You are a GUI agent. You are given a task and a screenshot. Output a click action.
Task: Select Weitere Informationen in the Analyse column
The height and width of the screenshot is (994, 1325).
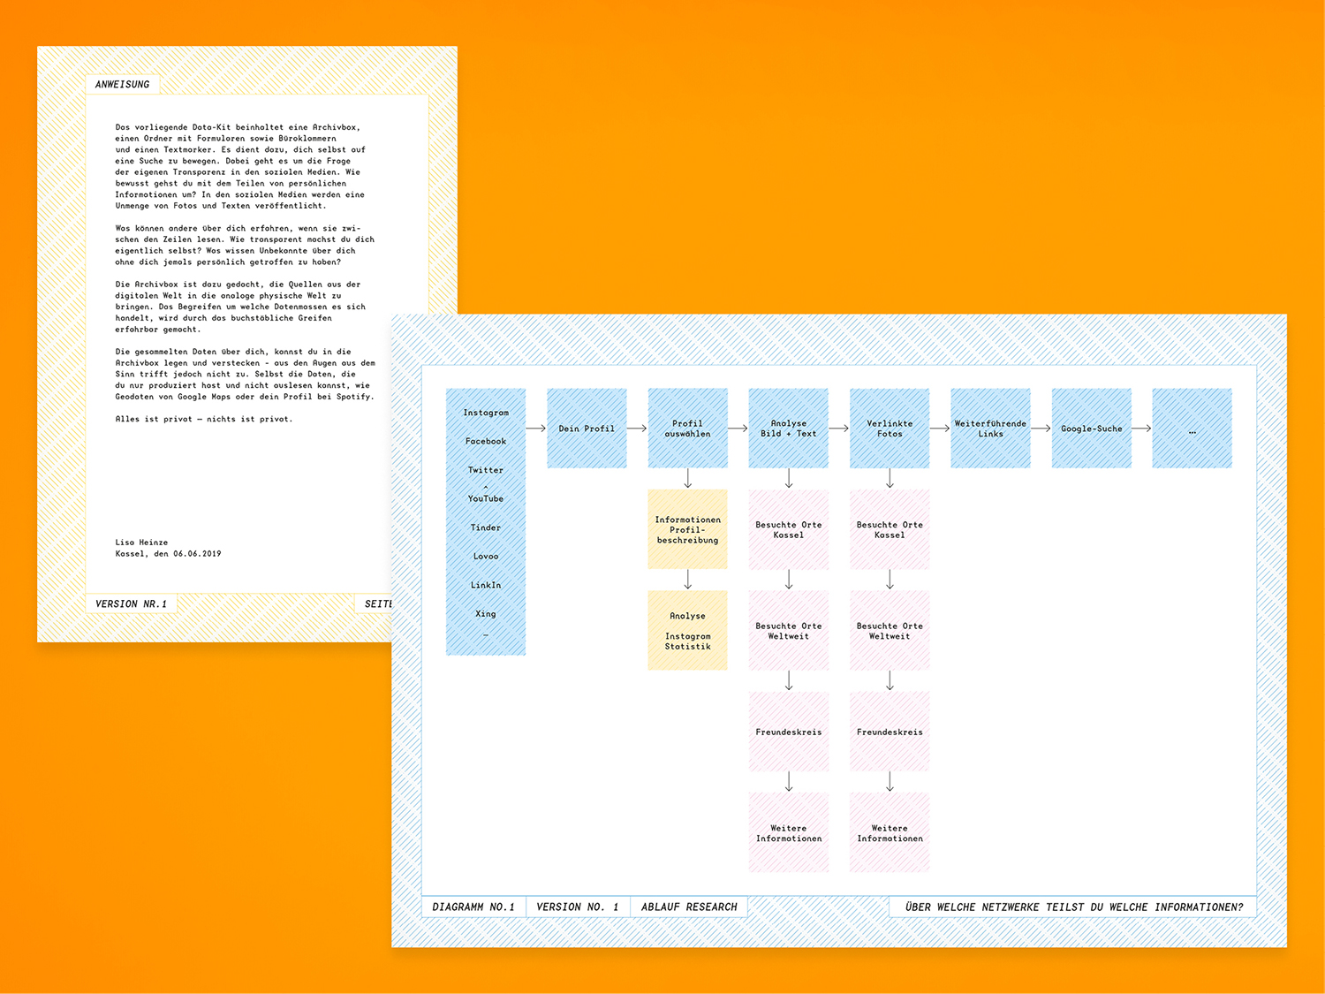[x=789, y=833]
